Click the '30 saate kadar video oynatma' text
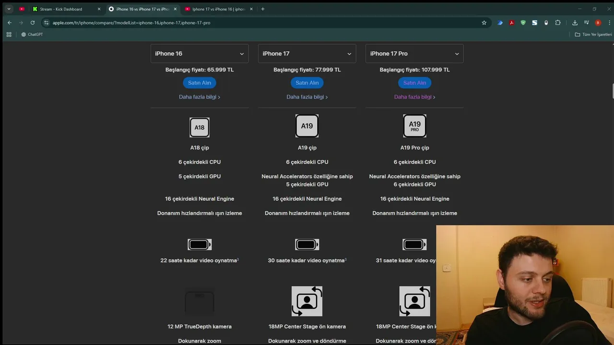This screenshot has height=345, width=614. pos(306,261)
